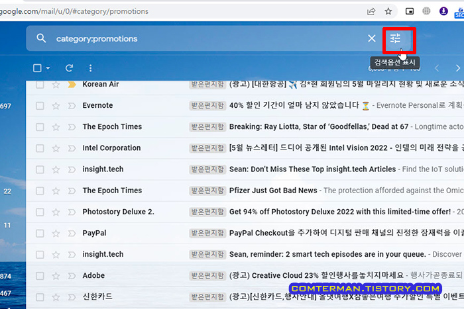Screen dimensions: 464x309
Task: Select the PayPal email checkbox
Action: coord(40,234)
